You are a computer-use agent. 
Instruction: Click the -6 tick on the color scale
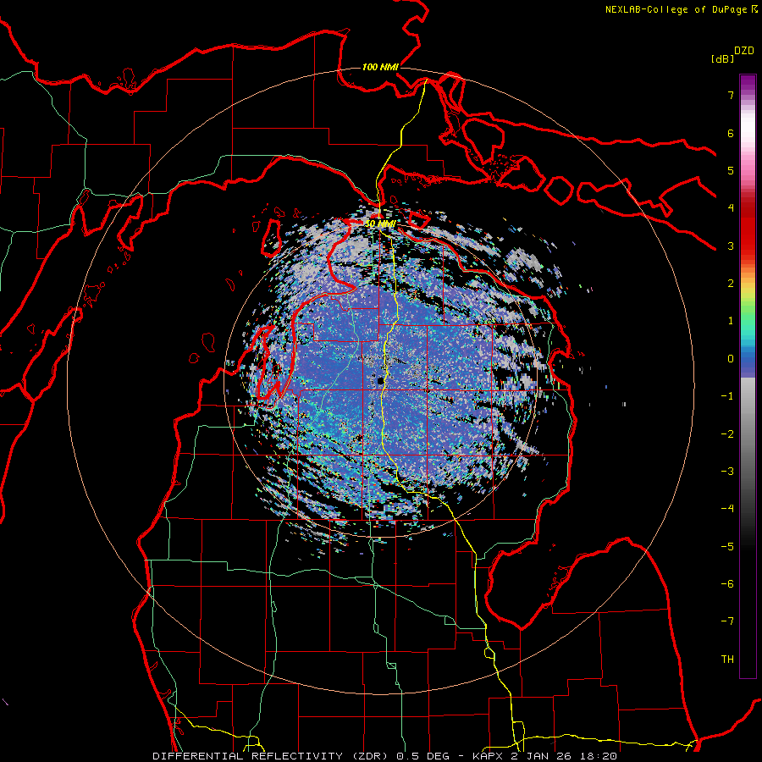[x=727, y=584]
